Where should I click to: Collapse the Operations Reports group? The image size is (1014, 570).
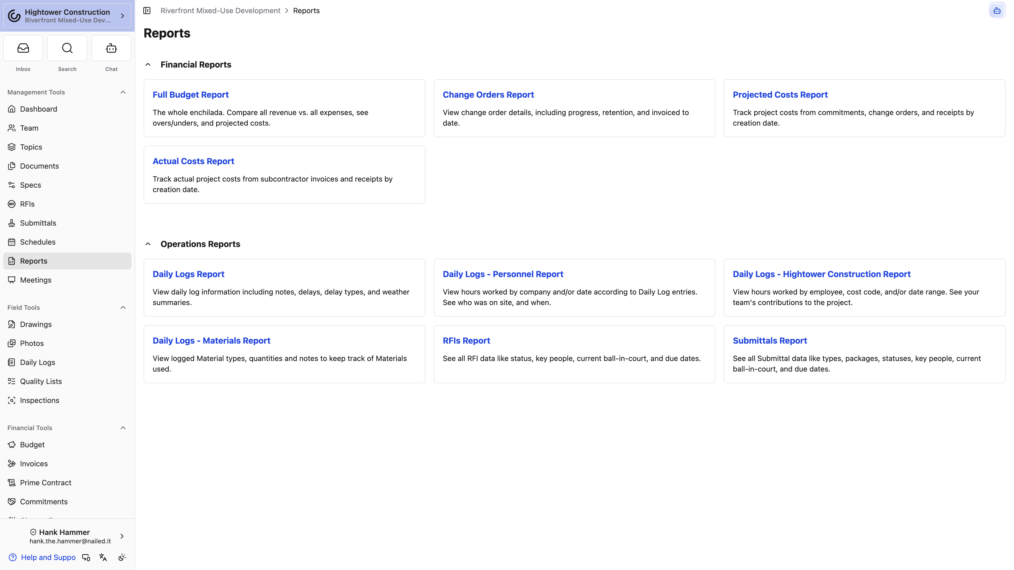tap(148, 244)
